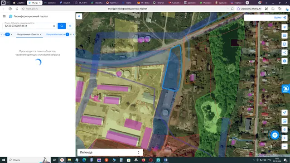Screen dimensions: 290x163
Task: Zoom in the map
Action: click(285, 138)
